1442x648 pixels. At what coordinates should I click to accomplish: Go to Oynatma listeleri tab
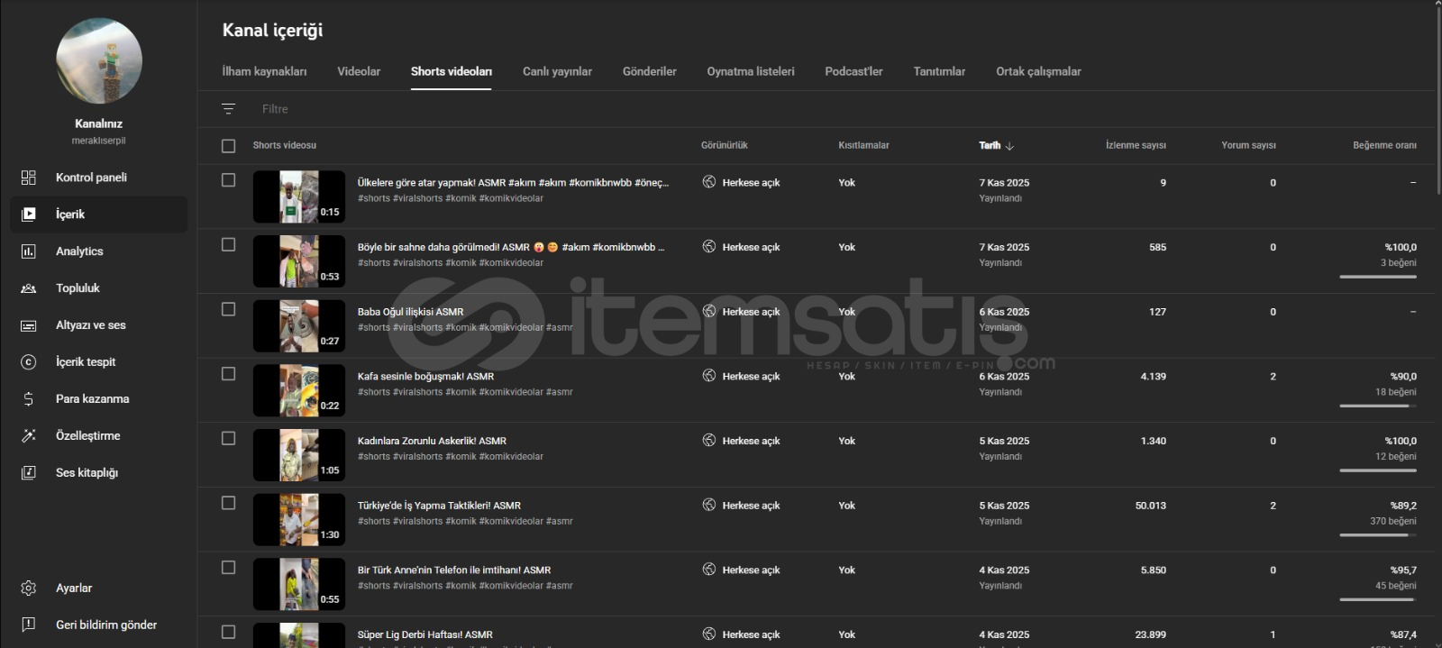click(751, 71)
